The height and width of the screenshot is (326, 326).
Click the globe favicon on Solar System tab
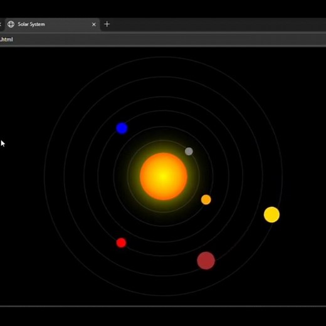click(x=11, y=24)
